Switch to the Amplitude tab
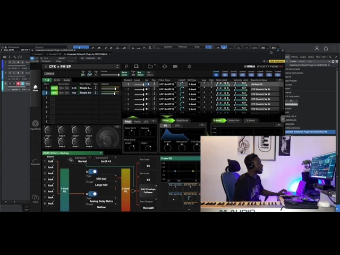 [x=182, y=121]
